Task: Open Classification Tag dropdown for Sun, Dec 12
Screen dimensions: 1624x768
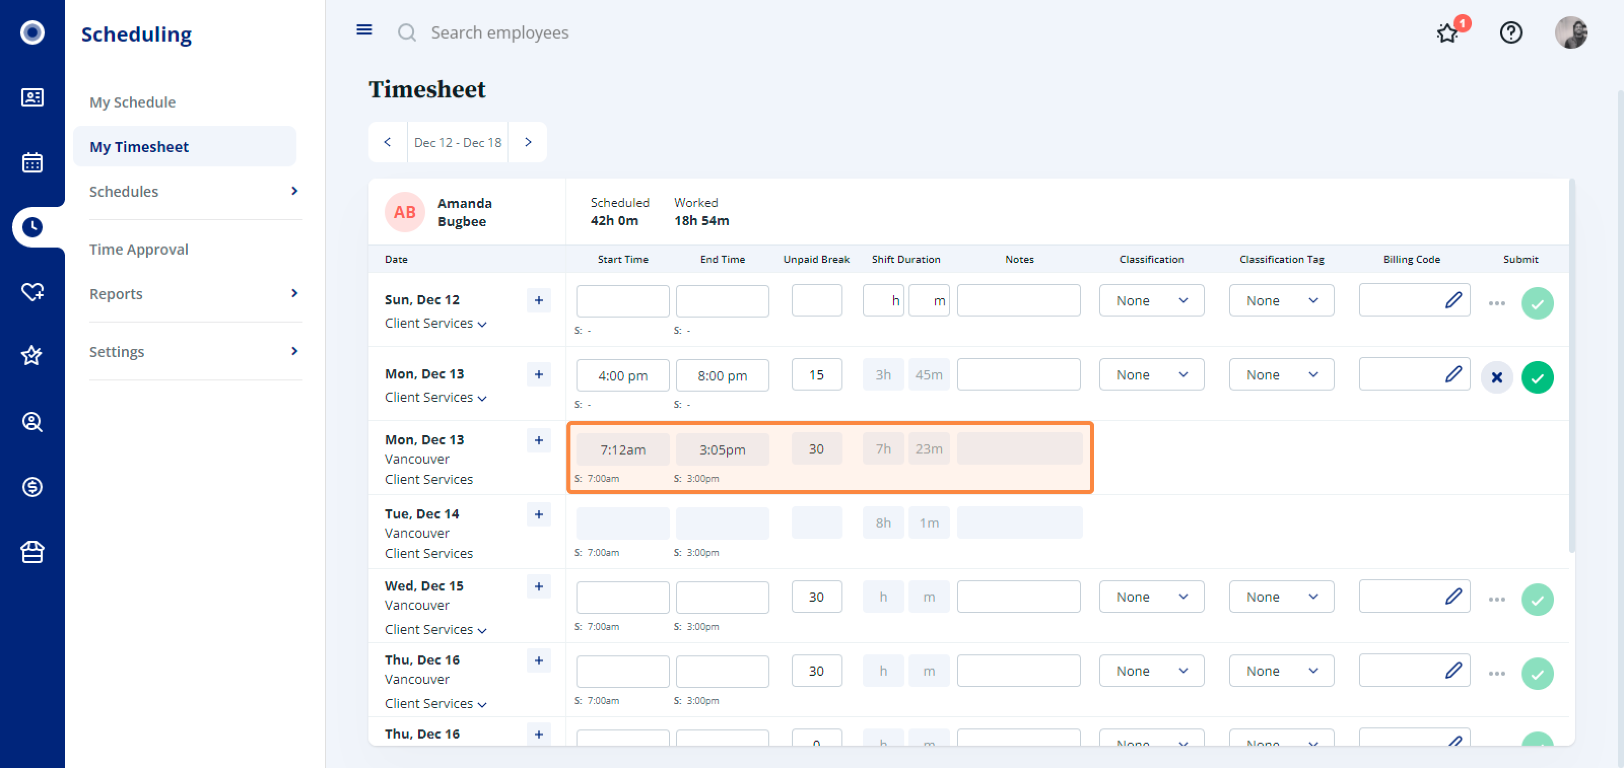Action: pyautogui.click(x=1281, y=300)
